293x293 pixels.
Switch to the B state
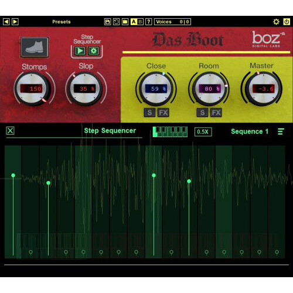[140, 22]
